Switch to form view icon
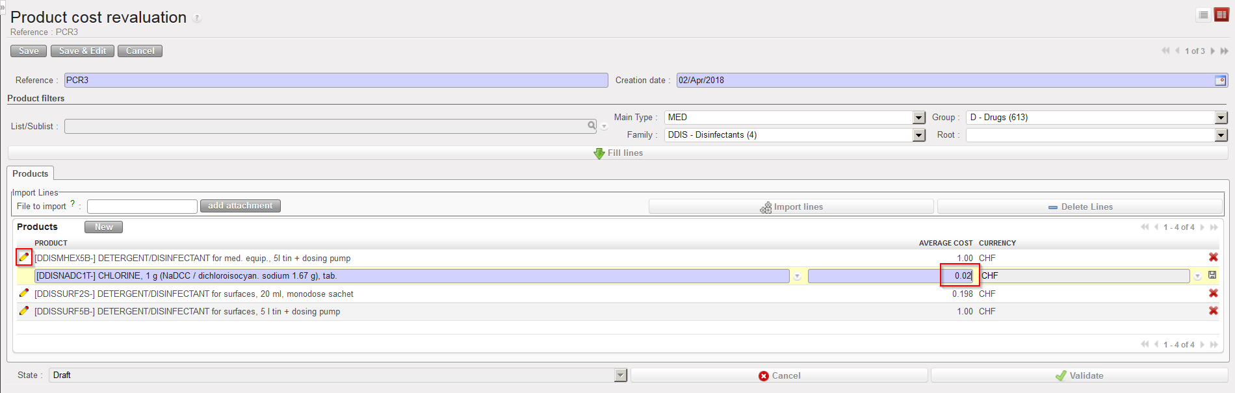This screenshot has width=1235, height=393. coord(1221,15)
